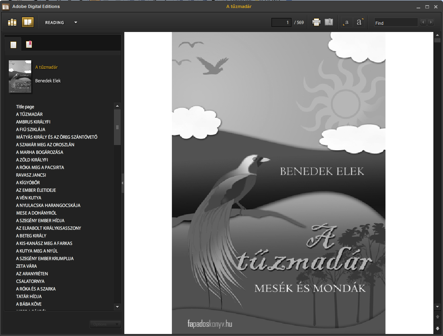Open 'MÁTYÁS KIRÁLY ÉS AZ ÖREG SZÁNTÓVETŐ'

coord(56,137)
